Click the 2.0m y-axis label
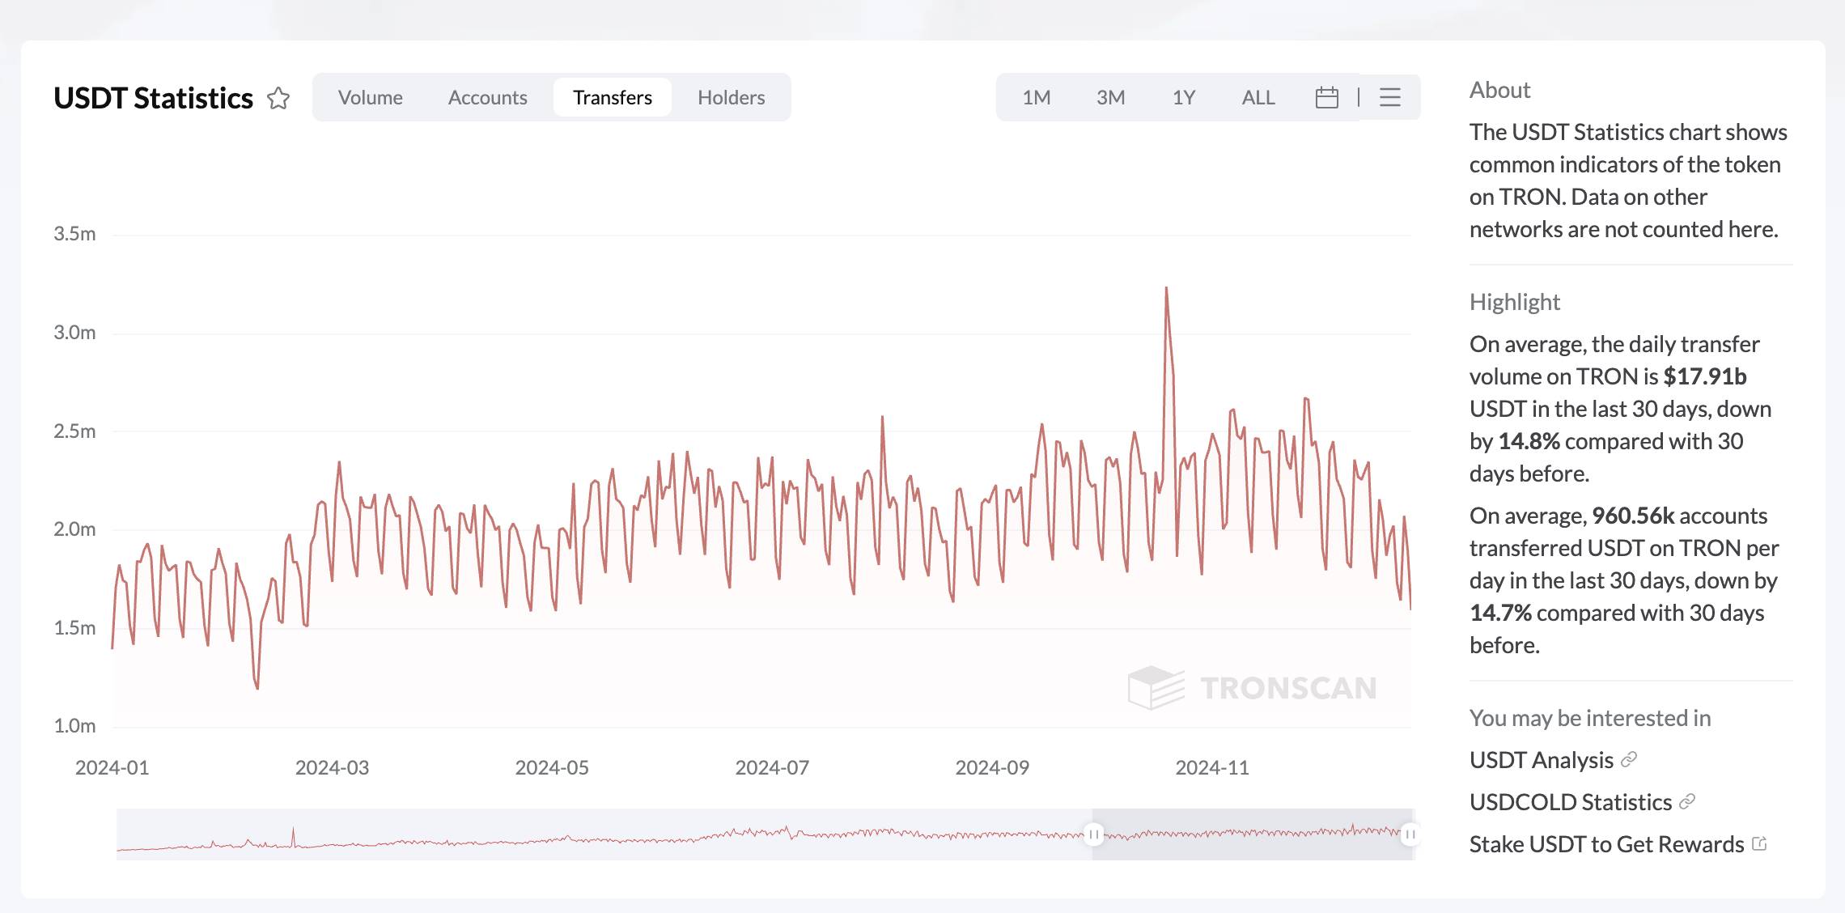Image resolution: width=1845 pixels, height=913 pixels. click(x=74, y=529)
